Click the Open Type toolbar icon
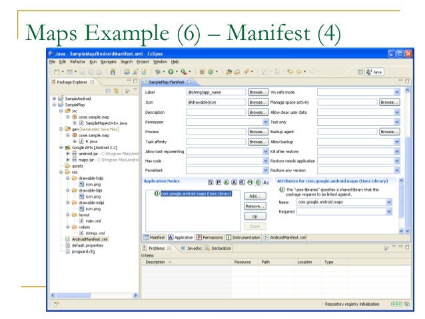Viewport: 425px width, 319px height. pos(228,72)
